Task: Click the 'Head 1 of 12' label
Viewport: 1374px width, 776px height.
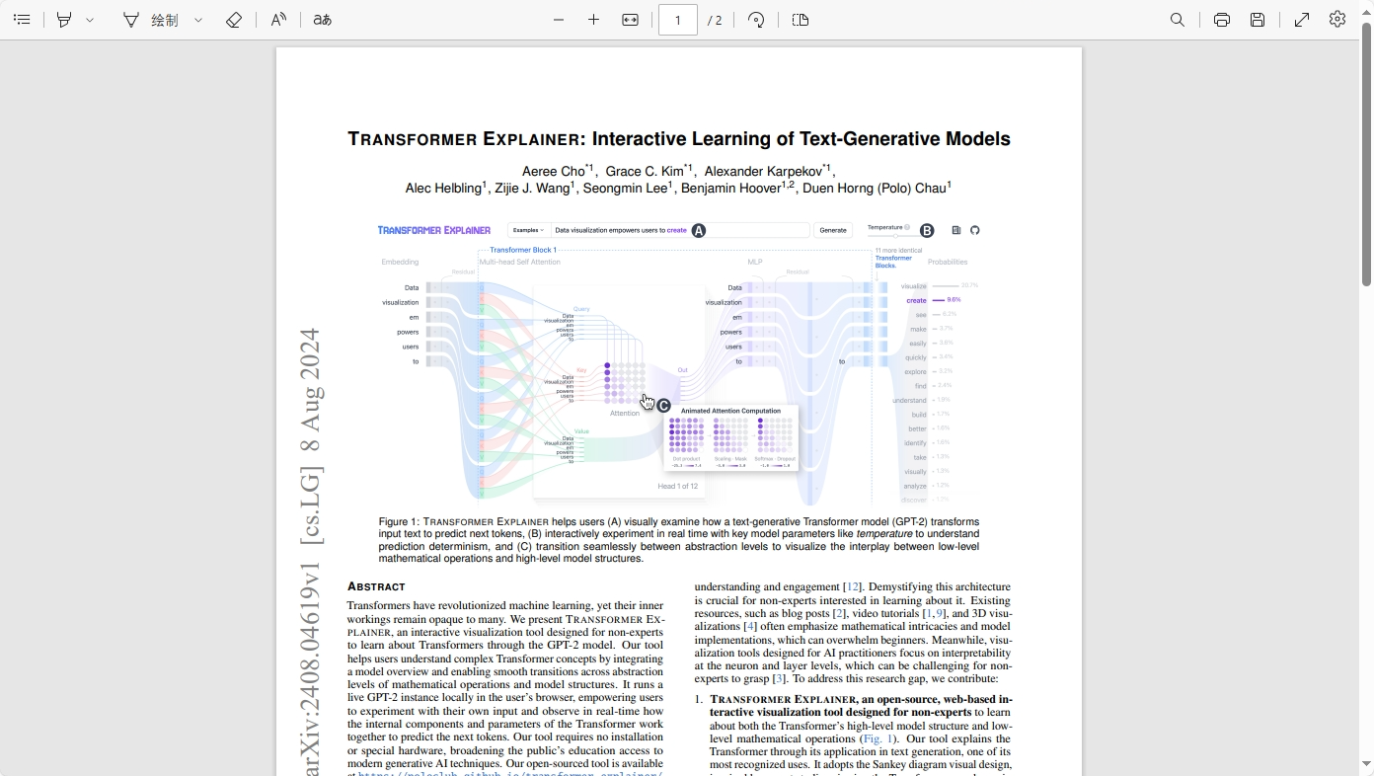Action: coord(678,486)
